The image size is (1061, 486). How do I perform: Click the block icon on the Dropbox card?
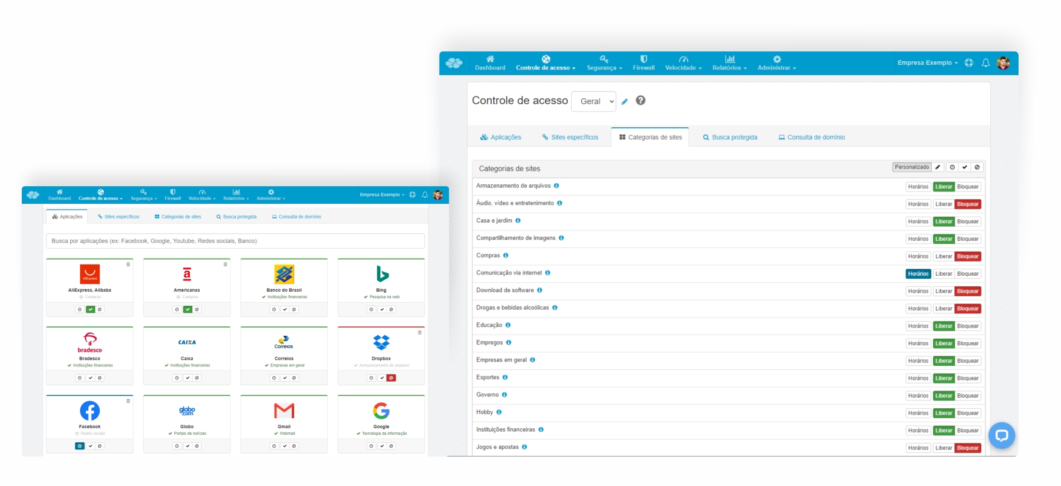click(391, 378)
